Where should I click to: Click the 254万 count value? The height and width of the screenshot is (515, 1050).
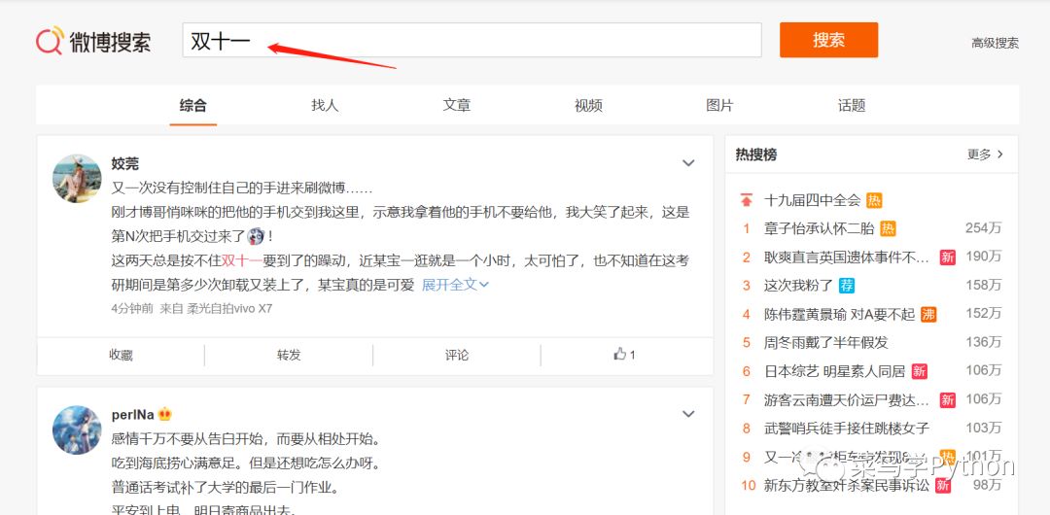[x=984, y=227]
